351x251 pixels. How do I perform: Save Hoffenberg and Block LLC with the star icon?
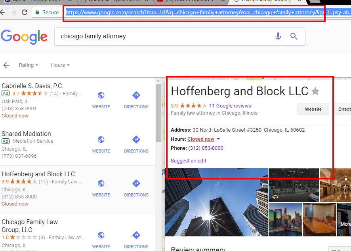(x=315, y=91)
